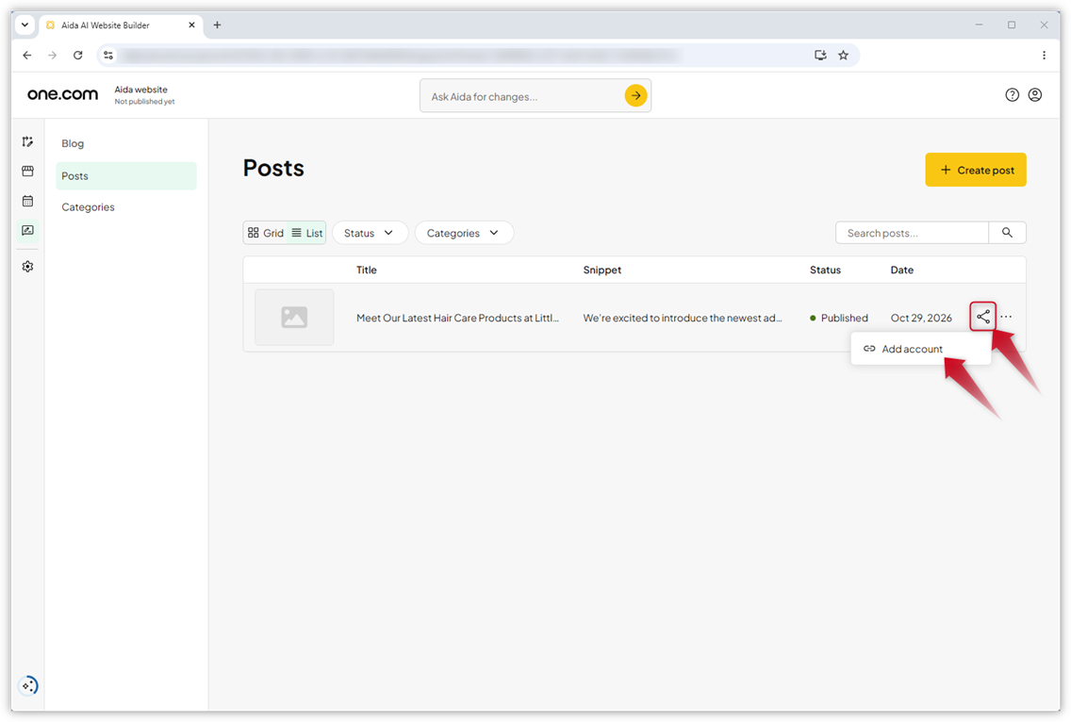Click the one.com logo

pyautogui.click(x=63, y=94)
